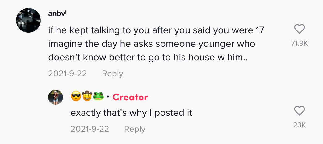Click the creator's emoji username
Screen dimensions: 323x144
(x=87, y=96)
